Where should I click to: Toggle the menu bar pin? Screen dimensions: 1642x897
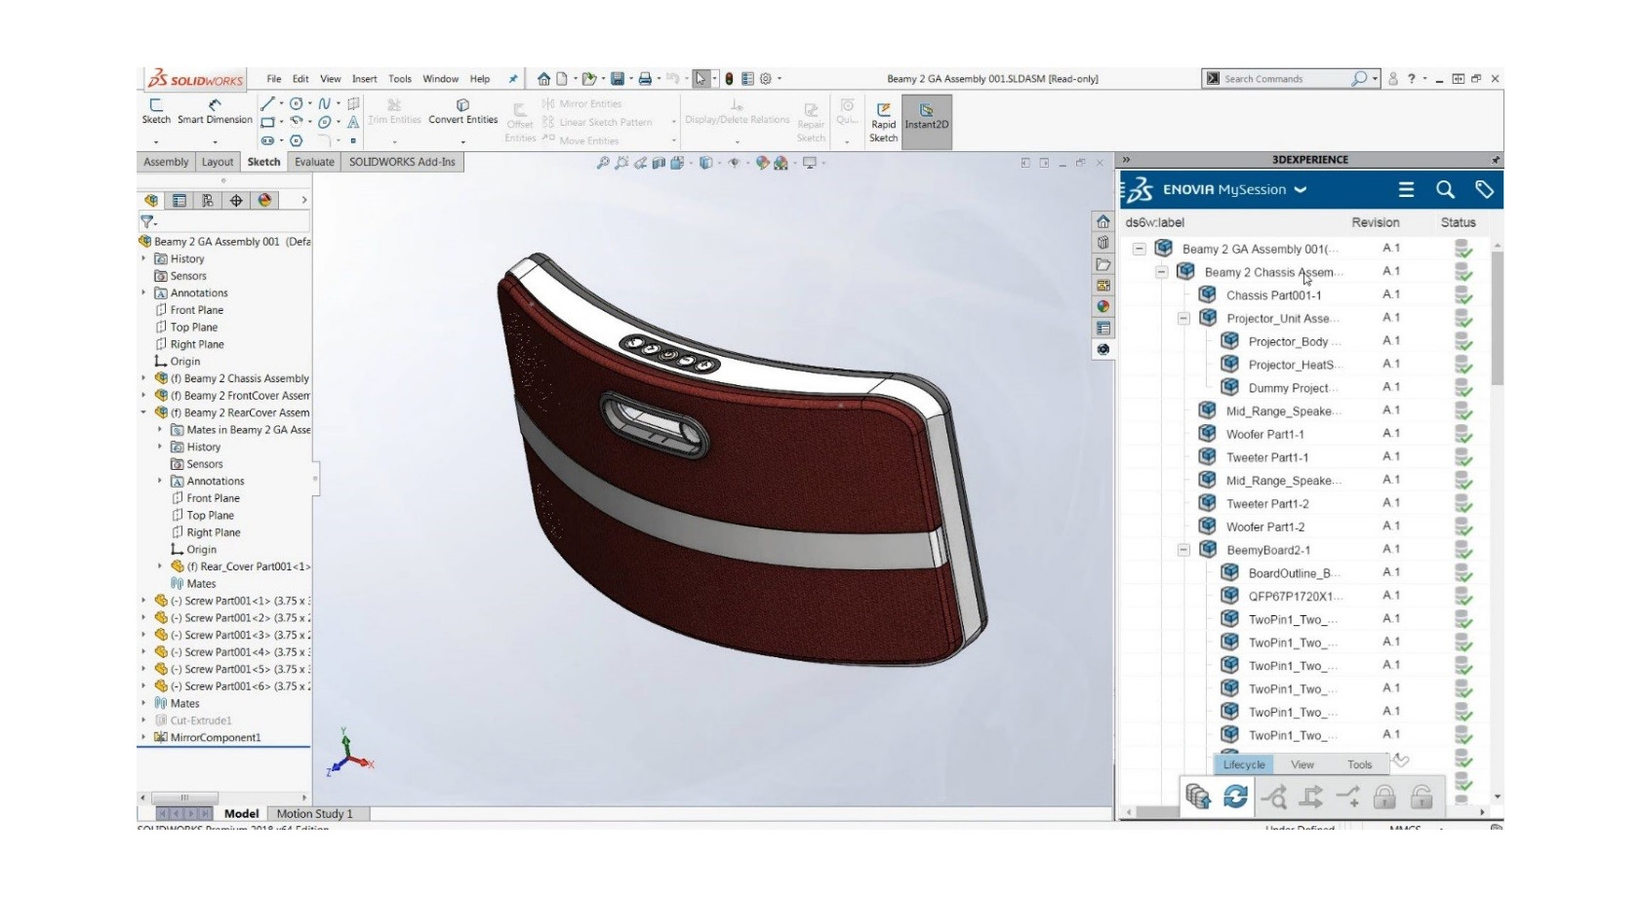[x=513, y=79]
